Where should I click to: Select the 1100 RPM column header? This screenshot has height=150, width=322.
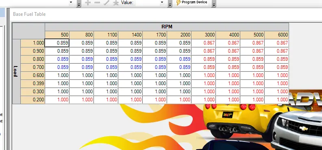point(106,35)
